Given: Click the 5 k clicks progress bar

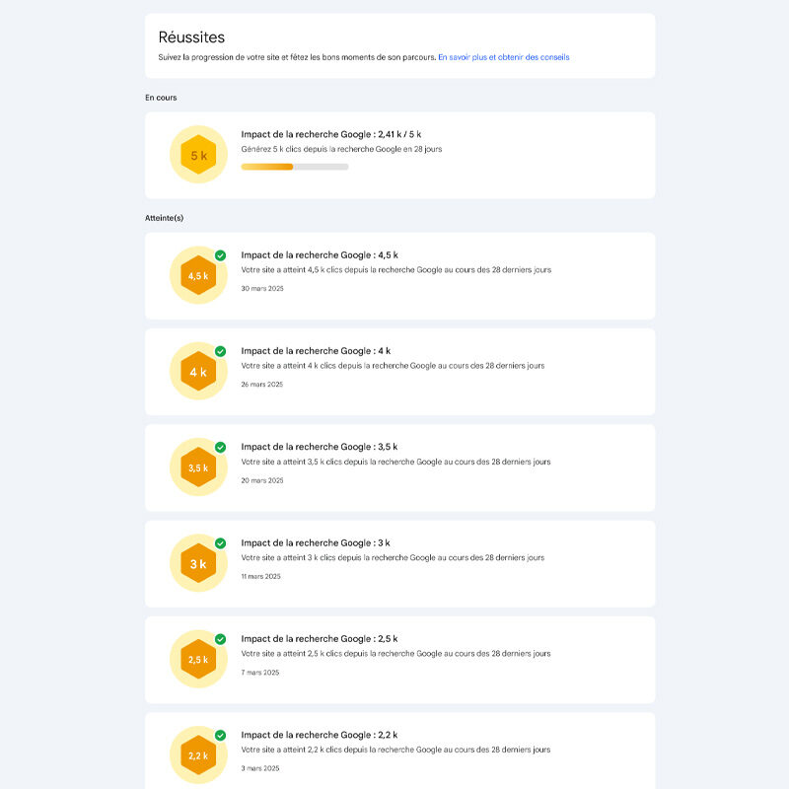Looking at the screenshot, I should tap(294, 167).
